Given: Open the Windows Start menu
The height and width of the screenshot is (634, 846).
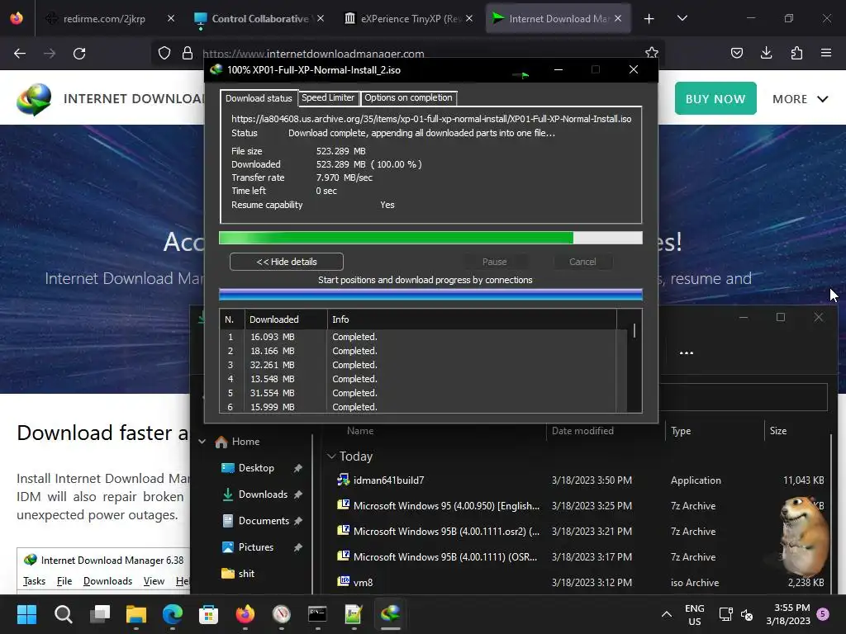Looking at the screenshot, I should pos(26,614).
